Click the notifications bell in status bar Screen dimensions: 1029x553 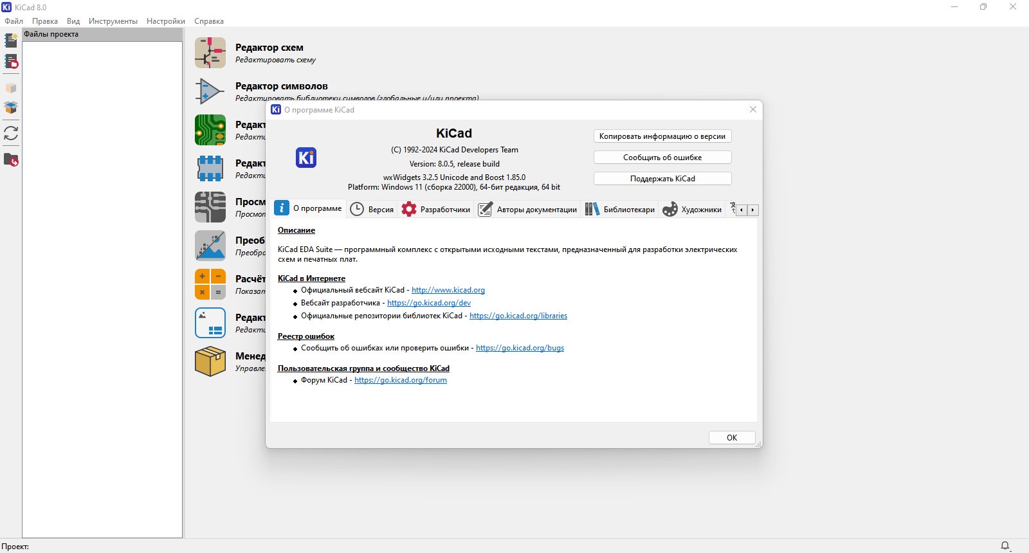coord(1005,546)
